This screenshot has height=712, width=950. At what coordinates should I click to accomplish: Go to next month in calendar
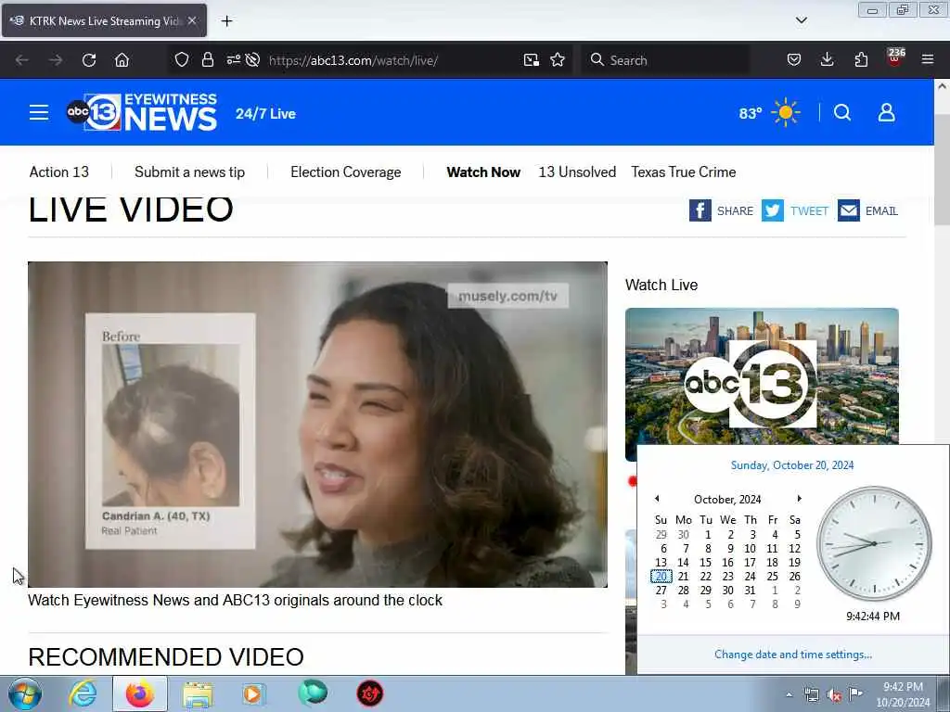(x=799, y=499)
